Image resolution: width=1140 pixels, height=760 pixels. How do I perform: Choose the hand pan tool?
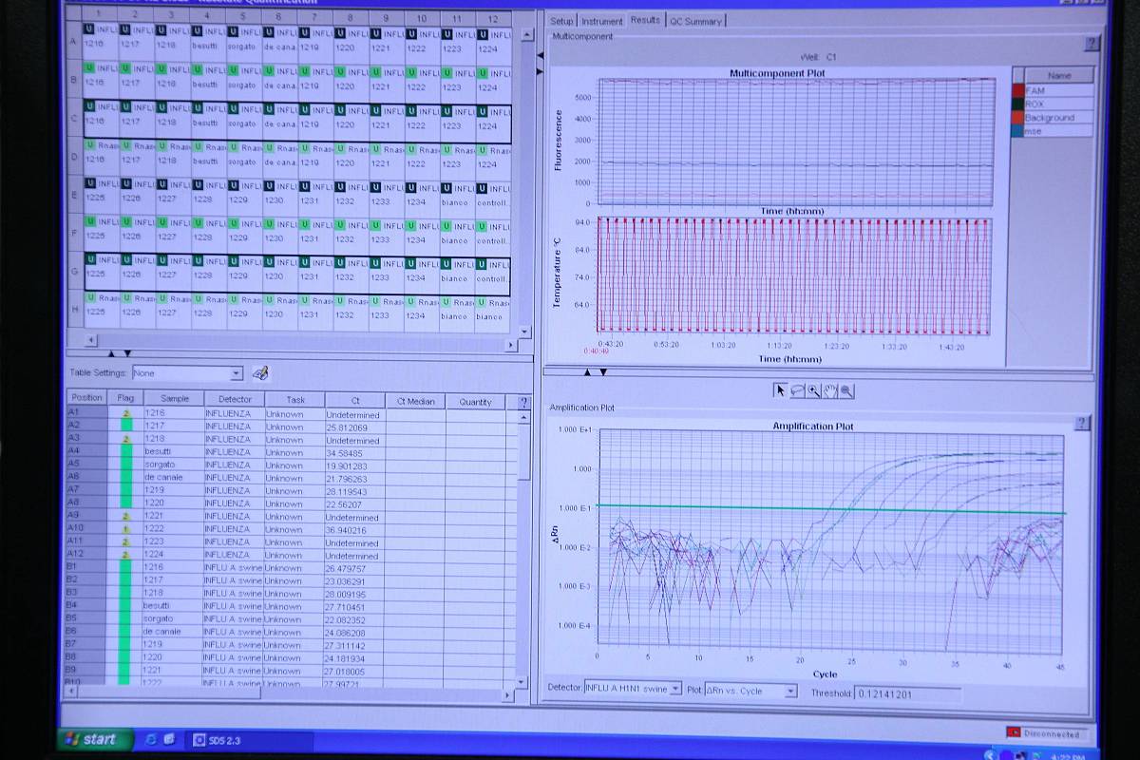click(830, 390)
